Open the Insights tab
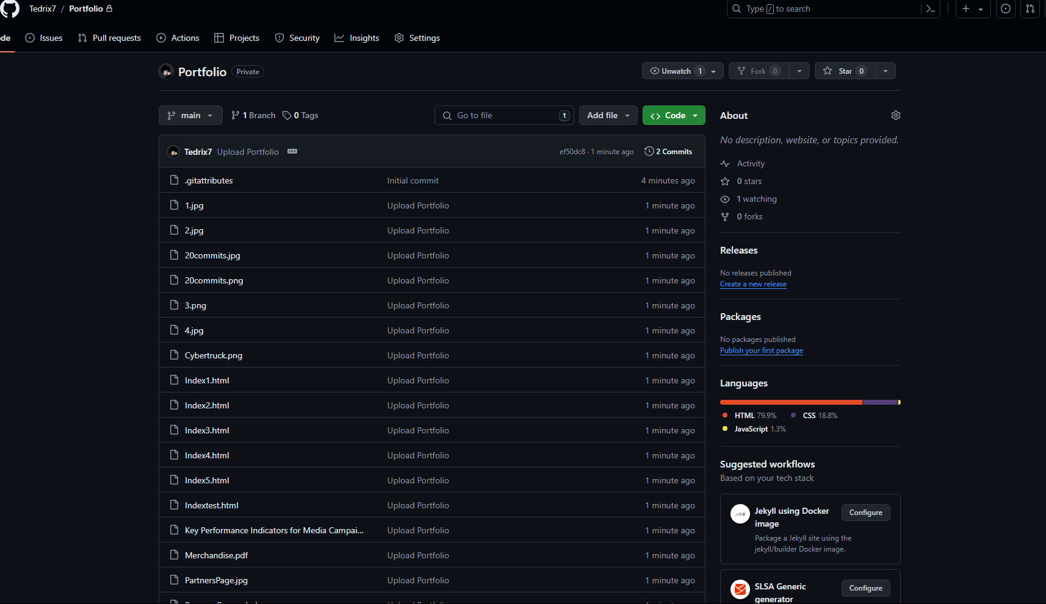 click(x=357, y=38)
